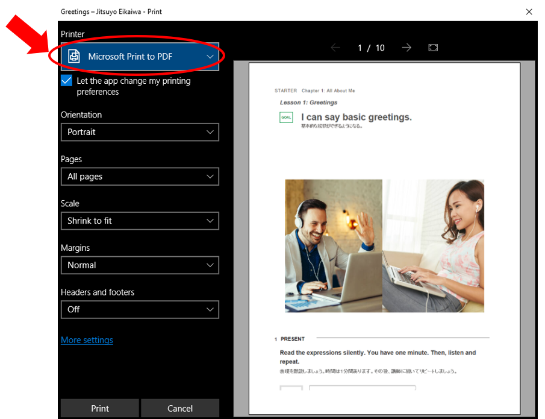Go to the next preview page arrow
This screenshot has height=419, width=545.
pos(406,48)
